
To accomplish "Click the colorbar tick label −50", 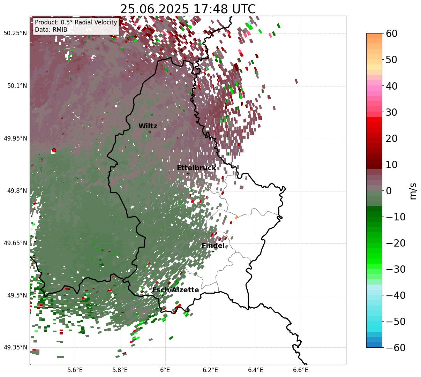I will [x=395, y=322].
